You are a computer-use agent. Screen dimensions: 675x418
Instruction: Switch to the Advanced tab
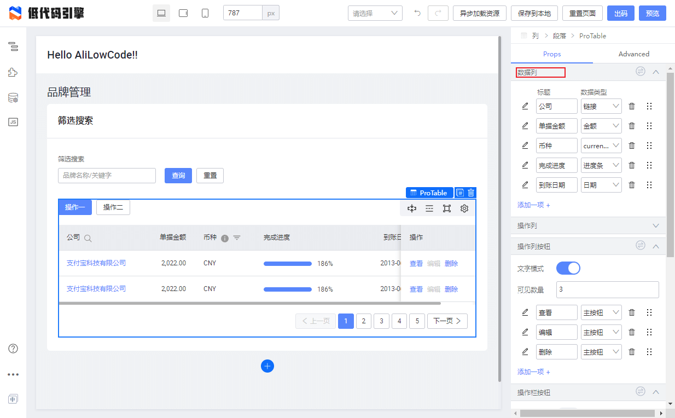[x=634, y=54]
